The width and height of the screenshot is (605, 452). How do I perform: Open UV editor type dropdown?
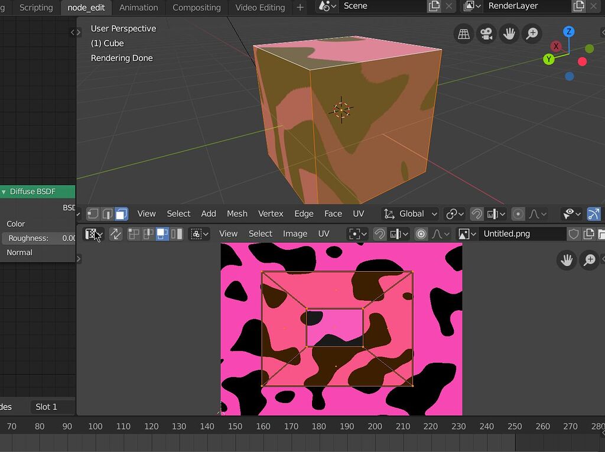[93, 234]
